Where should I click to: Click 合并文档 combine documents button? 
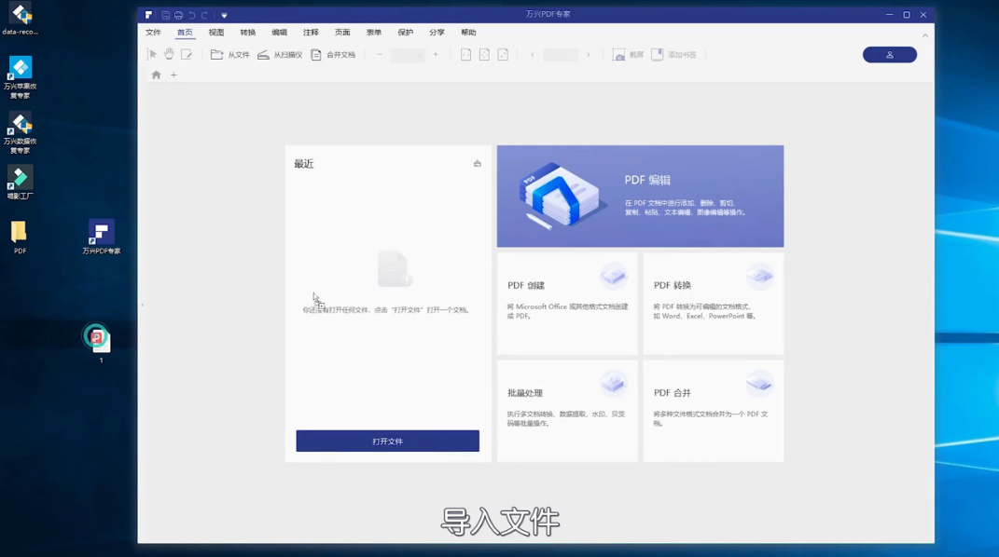tap(333, 55)
